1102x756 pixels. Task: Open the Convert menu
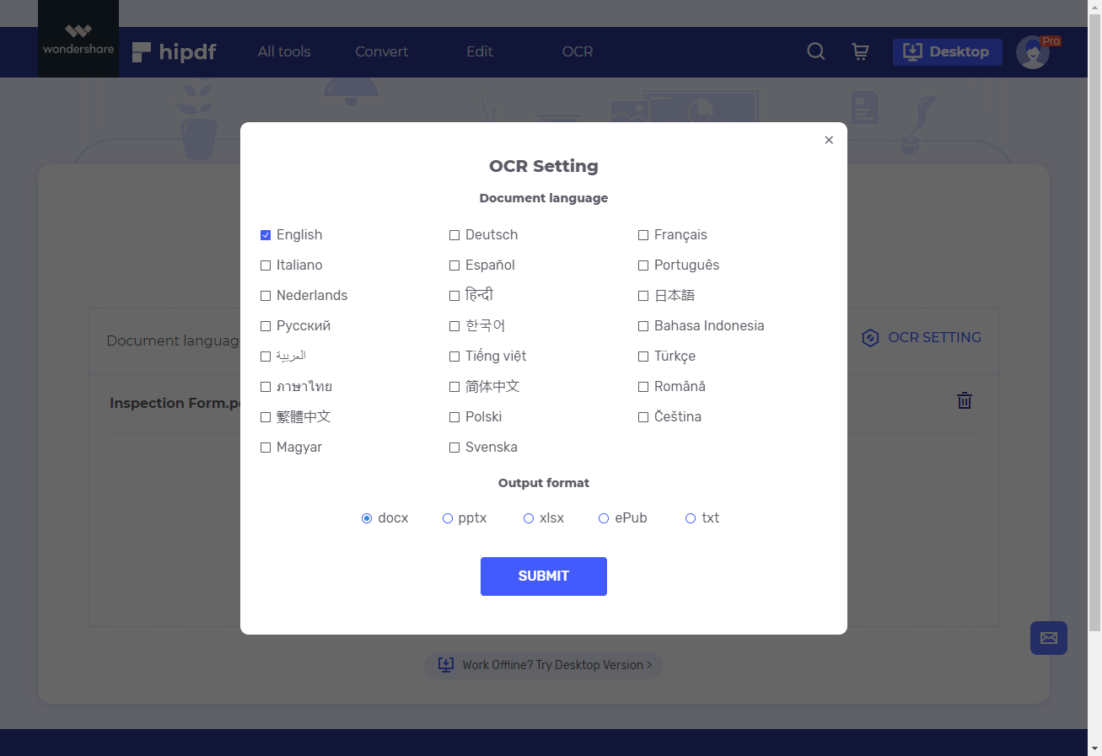tap(381, 51)
